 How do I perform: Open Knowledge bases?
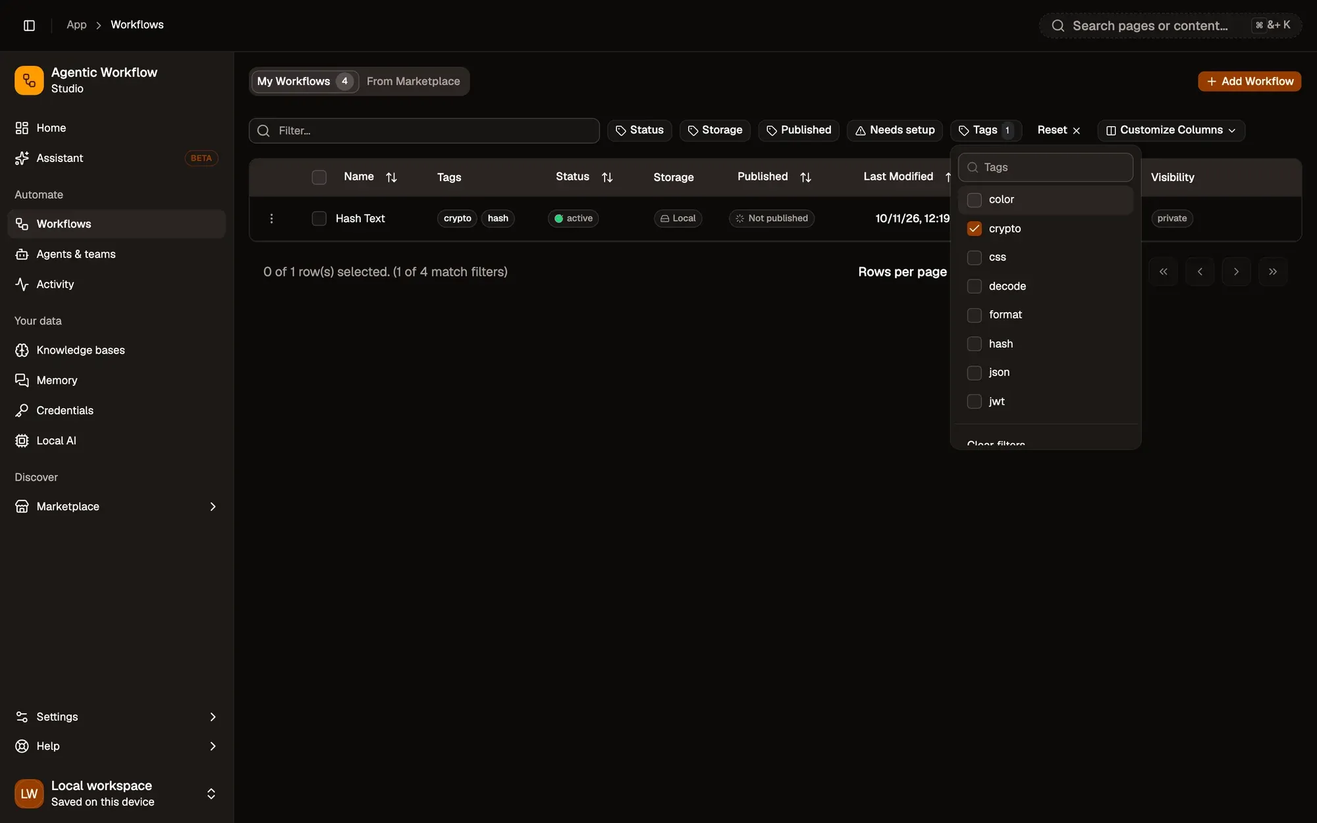click(116, 350)
